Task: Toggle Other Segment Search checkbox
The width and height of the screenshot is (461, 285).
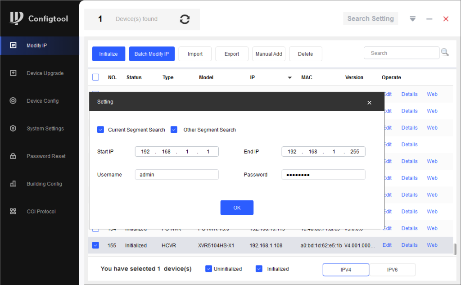Action: 174,130
